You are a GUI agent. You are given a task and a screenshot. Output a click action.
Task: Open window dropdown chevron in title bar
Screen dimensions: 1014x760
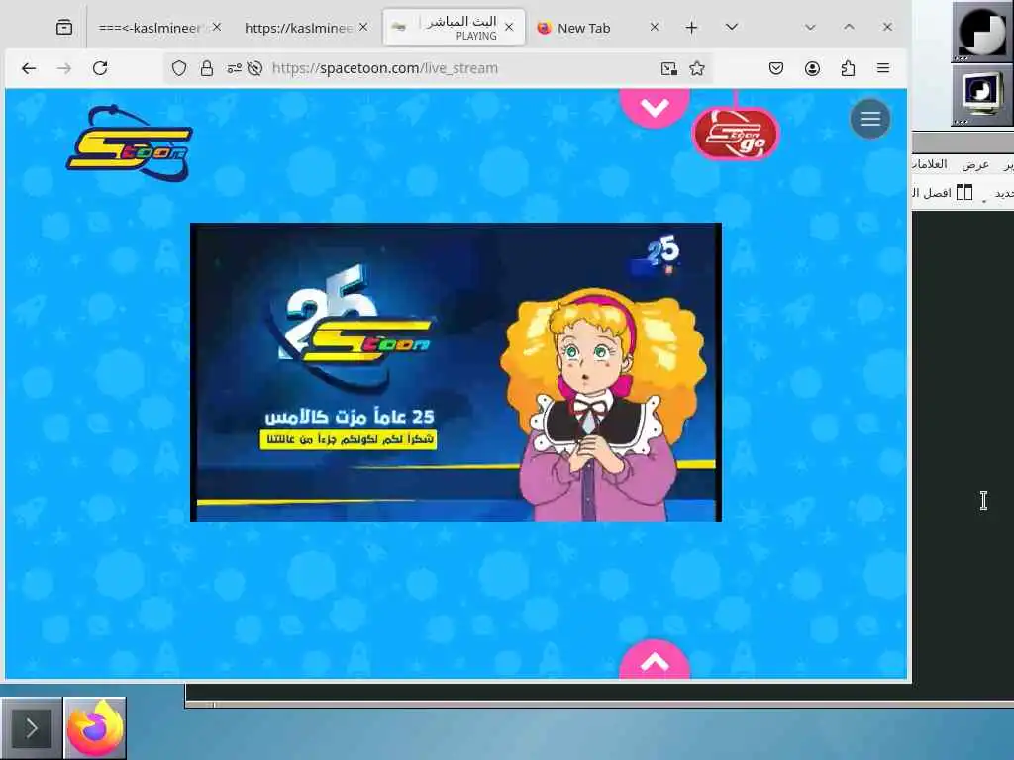pyautogui.click(x=810, y=27)
